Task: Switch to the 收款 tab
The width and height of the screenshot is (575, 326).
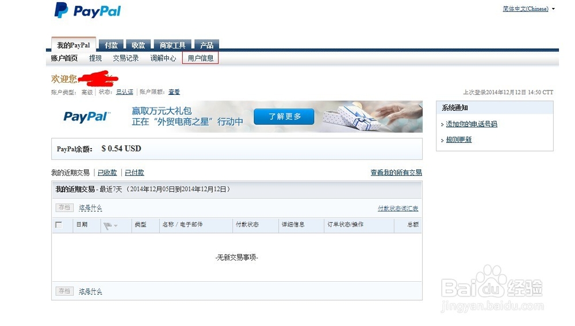Action: click(138, 45)
